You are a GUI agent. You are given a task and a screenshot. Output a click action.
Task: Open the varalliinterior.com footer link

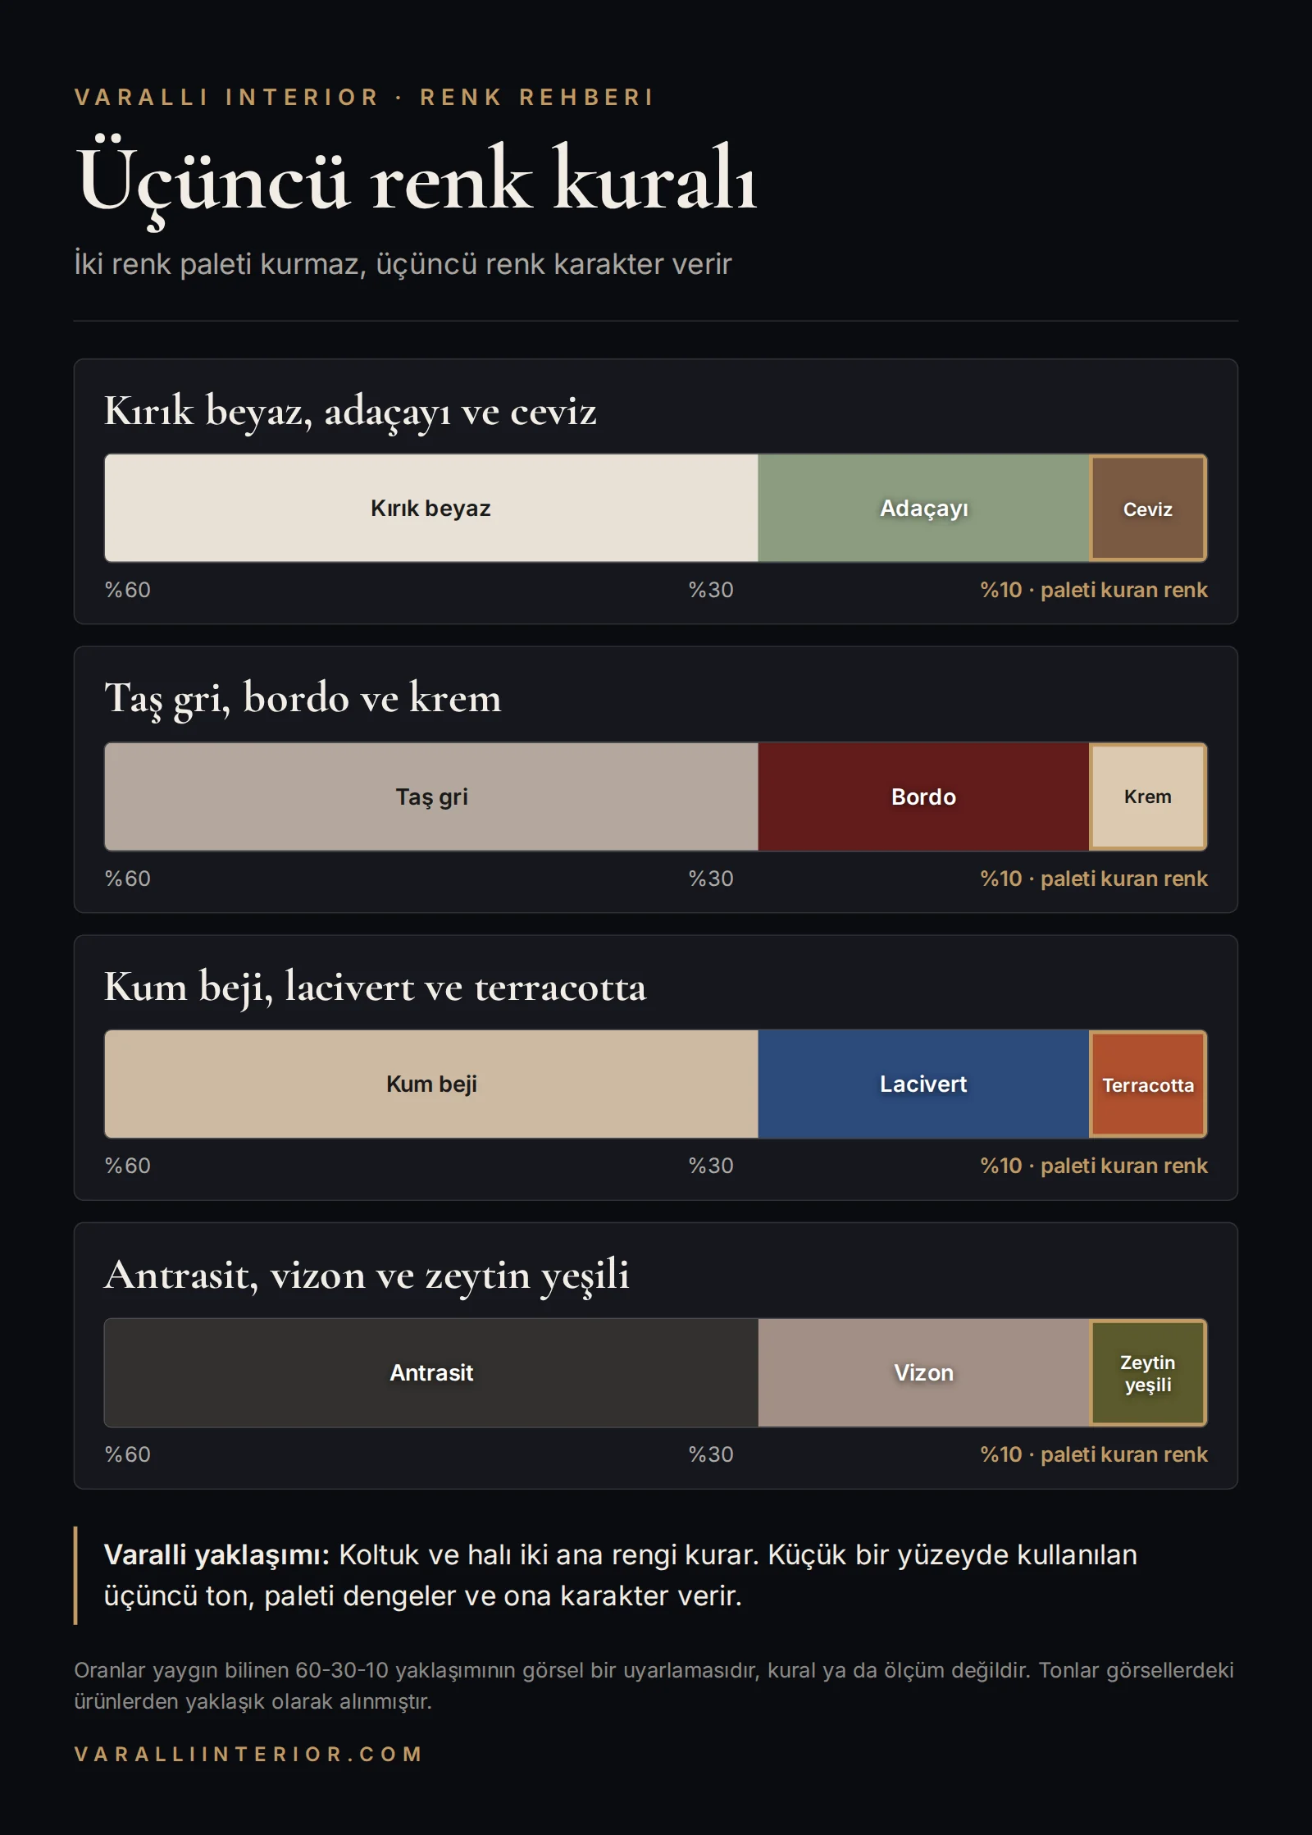click(x=248, y=1754)
